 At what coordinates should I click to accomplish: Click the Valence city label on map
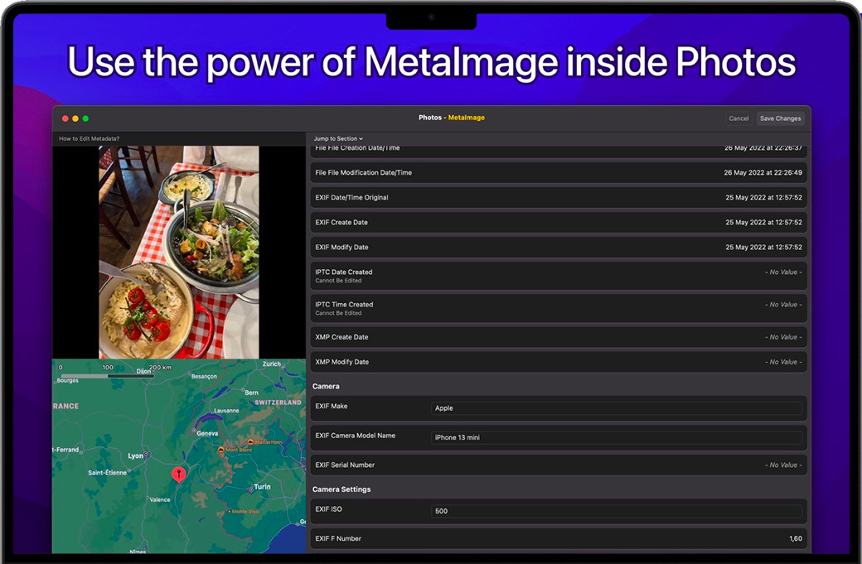tap(160, 499)
